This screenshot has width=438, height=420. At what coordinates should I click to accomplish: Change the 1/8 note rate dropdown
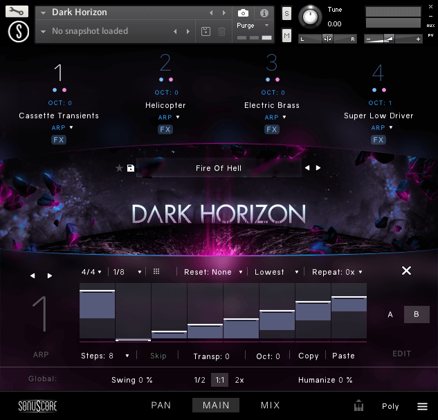[127, 272]
